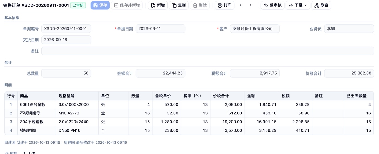Click 价税合计 field 25,362.00
The height and width of the screenshot is (154, 379).
tap(349, 73)
